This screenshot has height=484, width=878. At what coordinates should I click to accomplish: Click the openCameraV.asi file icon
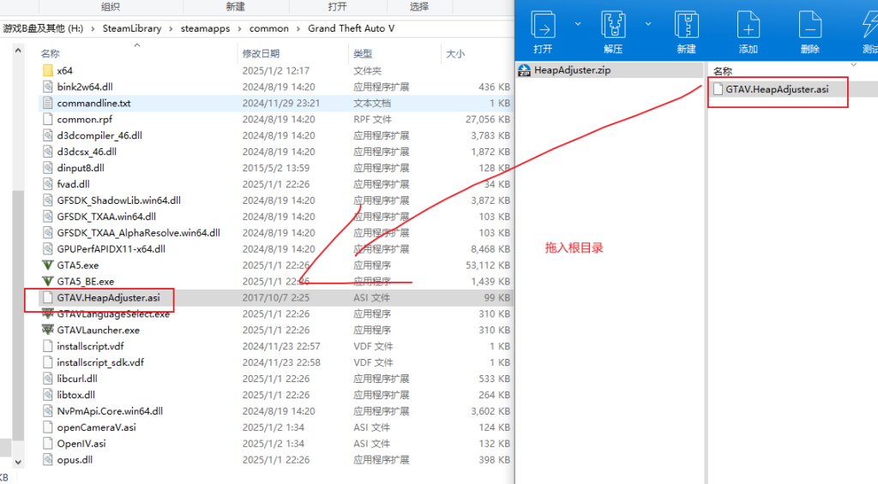click(x=48, y=427)
